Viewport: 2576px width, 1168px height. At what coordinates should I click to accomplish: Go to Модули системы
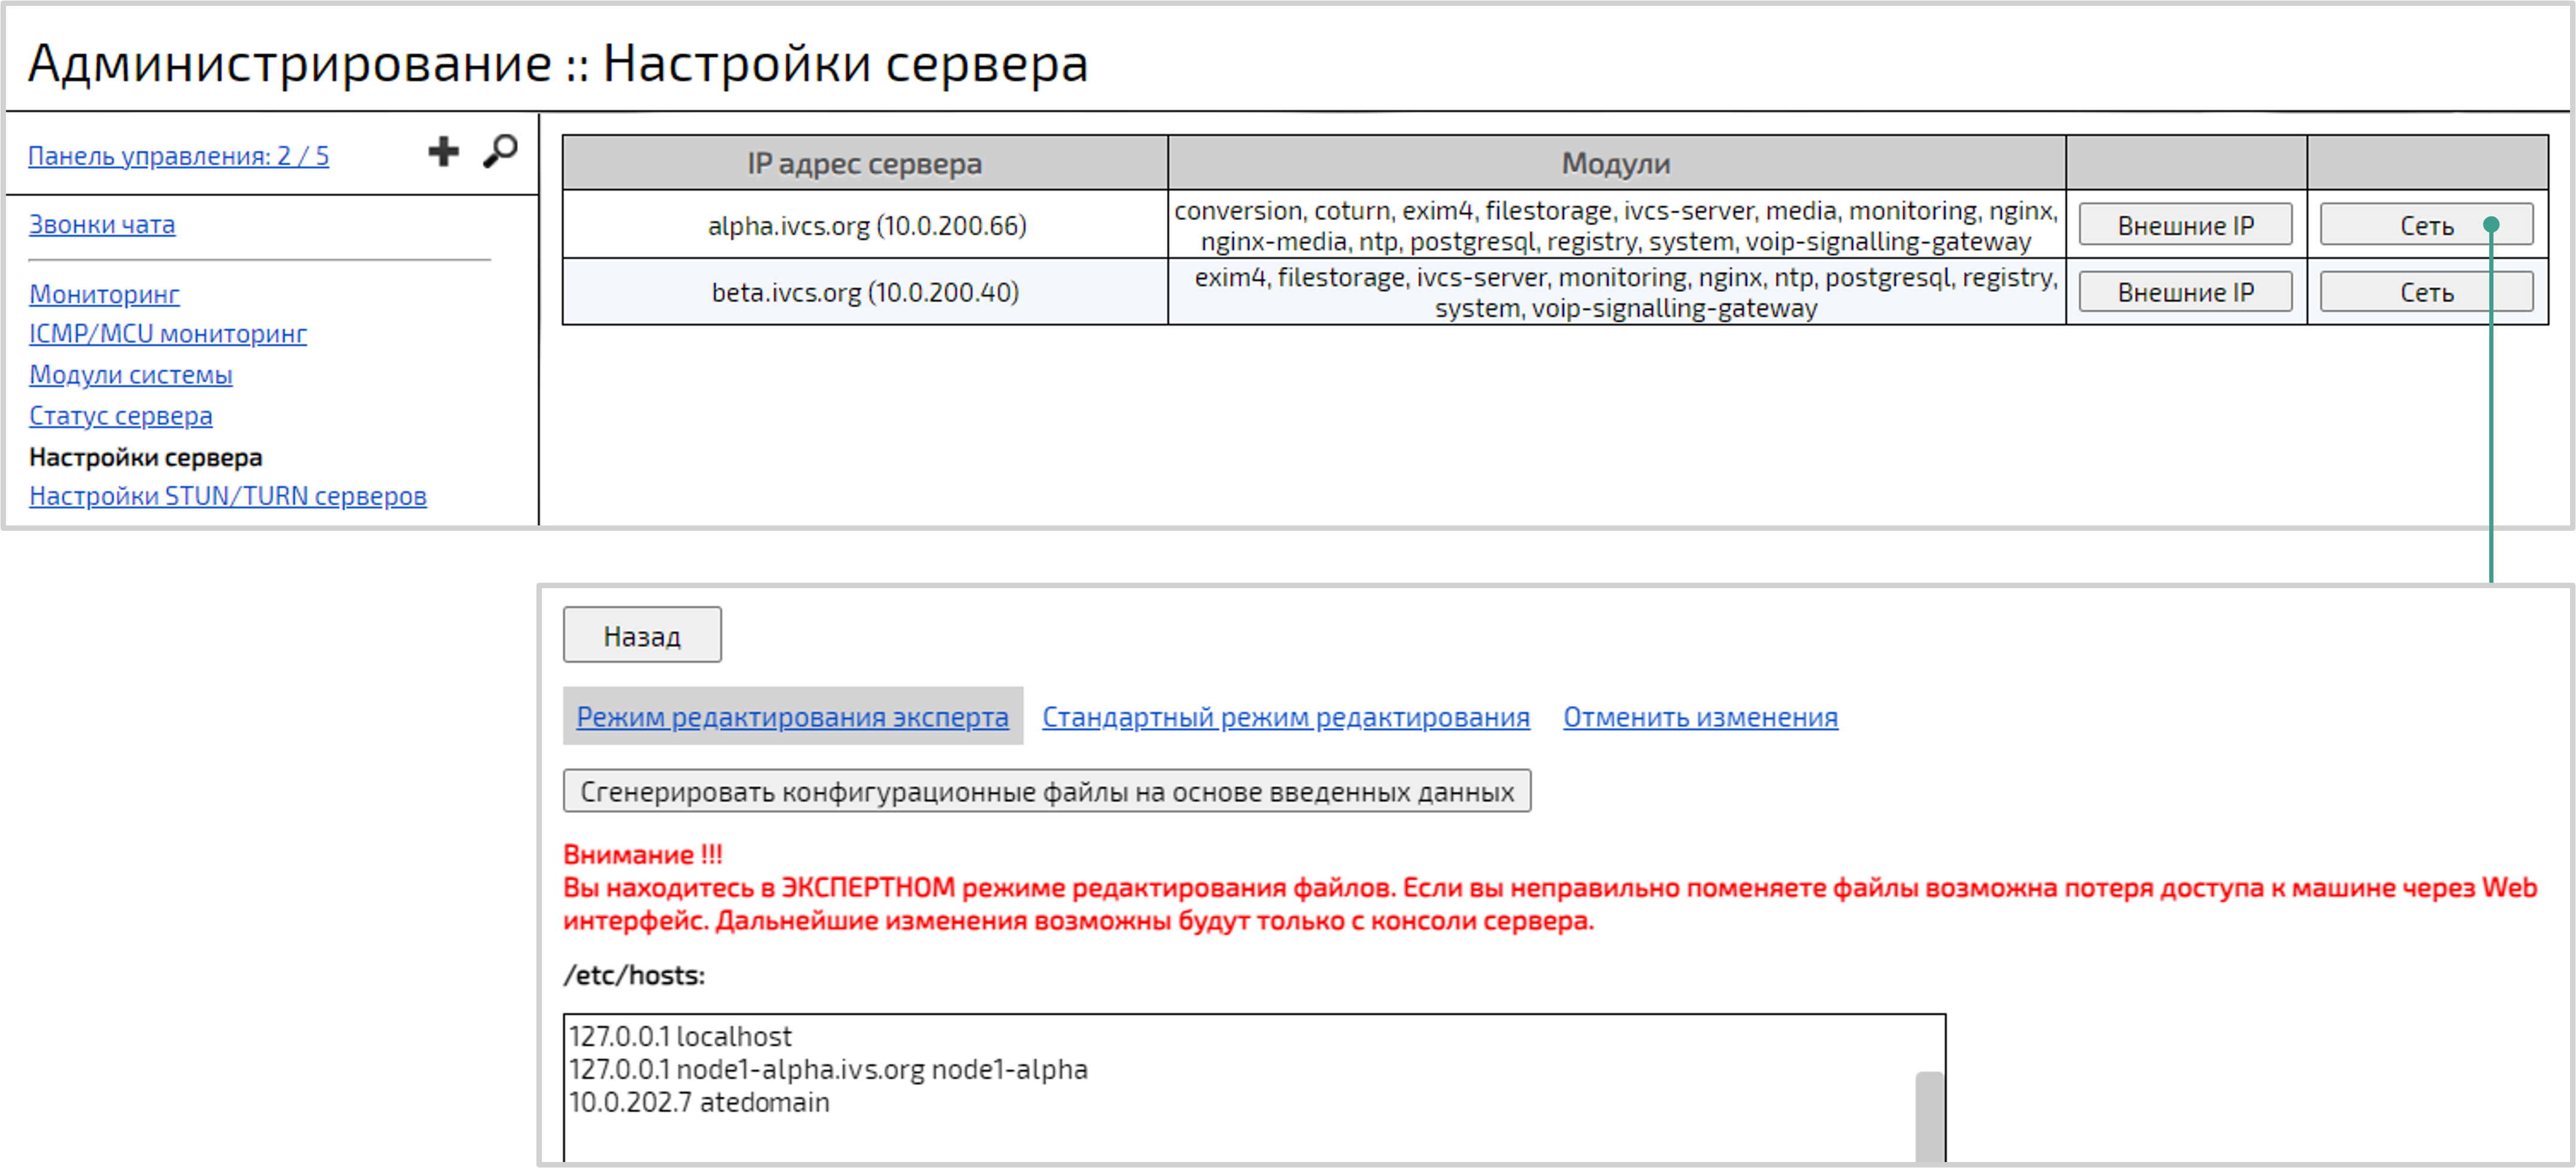(131, 375)
